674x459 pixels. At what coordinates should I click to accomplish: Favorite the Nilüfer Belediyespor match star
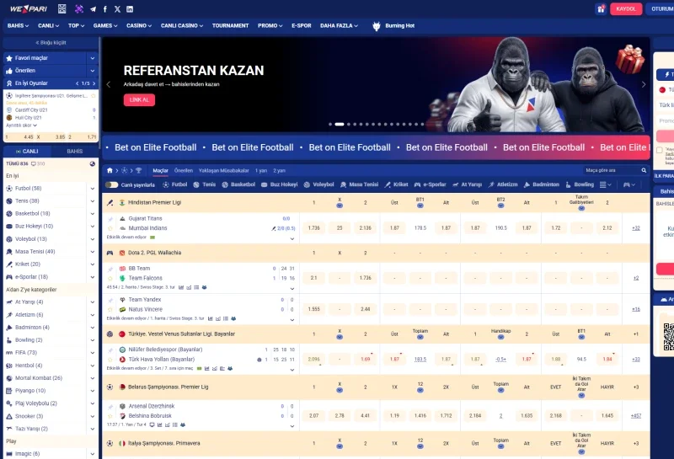coord(110,360)
